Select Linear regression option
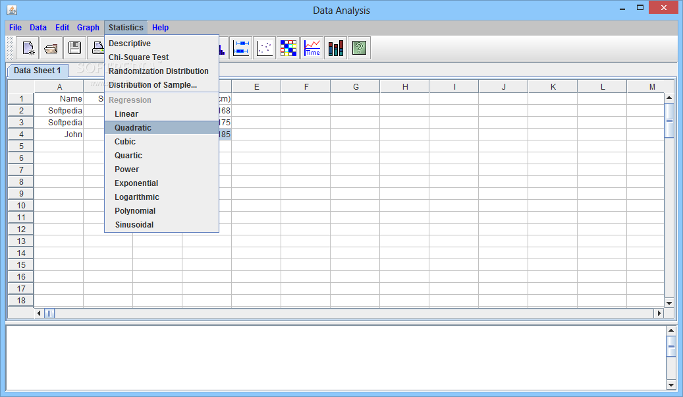 tap(161, 114)
